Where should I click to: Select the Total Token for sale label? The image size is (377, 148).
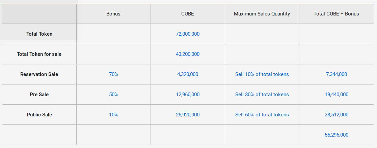pyautogui.click(x=39, y=54)
